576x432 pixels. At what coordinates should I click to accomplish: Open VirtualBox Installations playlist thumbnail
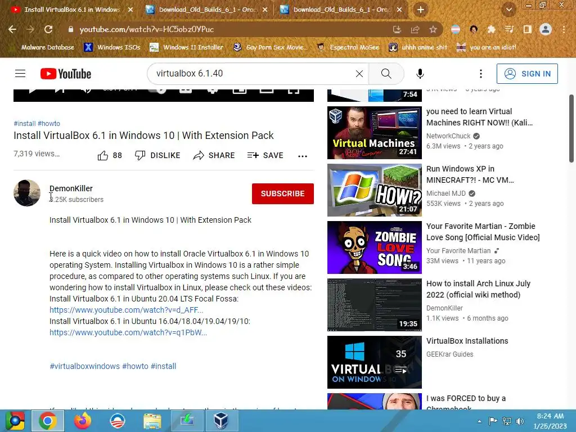click(374, 362)
